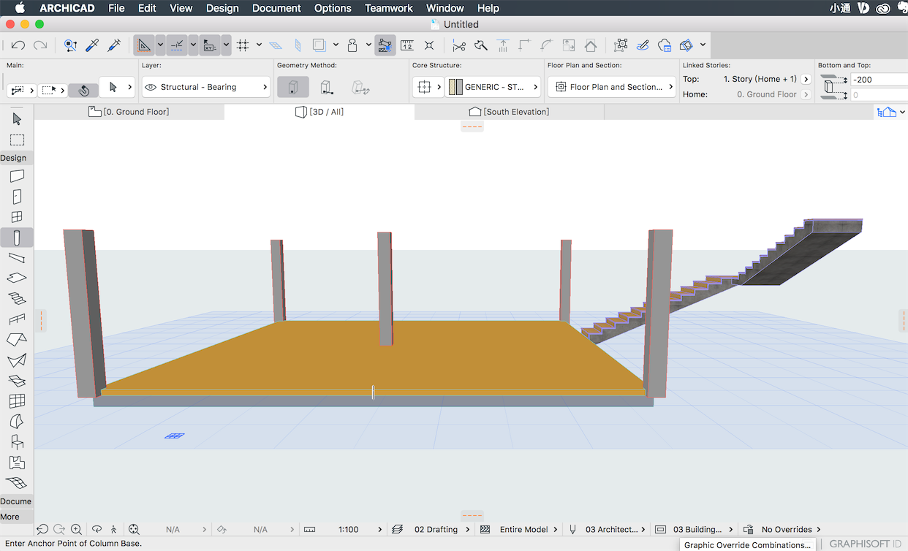Image resolution: width=908 pixels, height=551 pixels.
Task: Click the Measure tool icon
Action: tap(407, 45)
